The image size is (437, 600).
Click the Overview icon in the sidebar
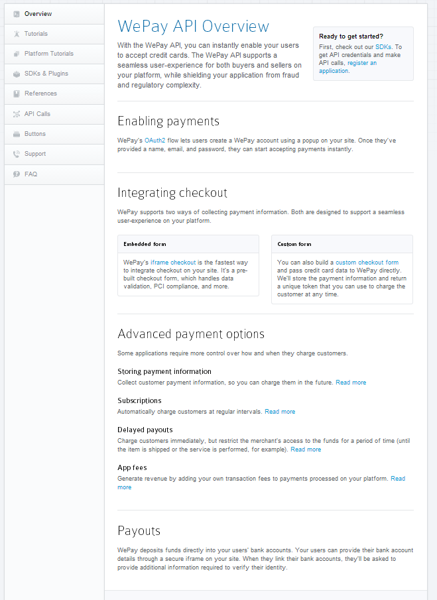(16, 14)
